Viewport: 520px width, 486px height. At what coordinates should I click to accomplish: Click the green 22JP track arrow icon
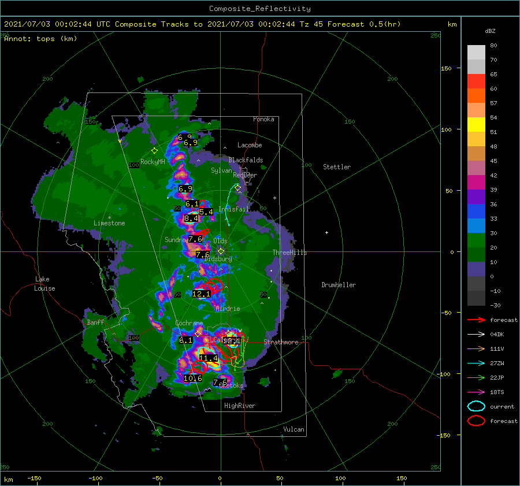pos(476,377)
